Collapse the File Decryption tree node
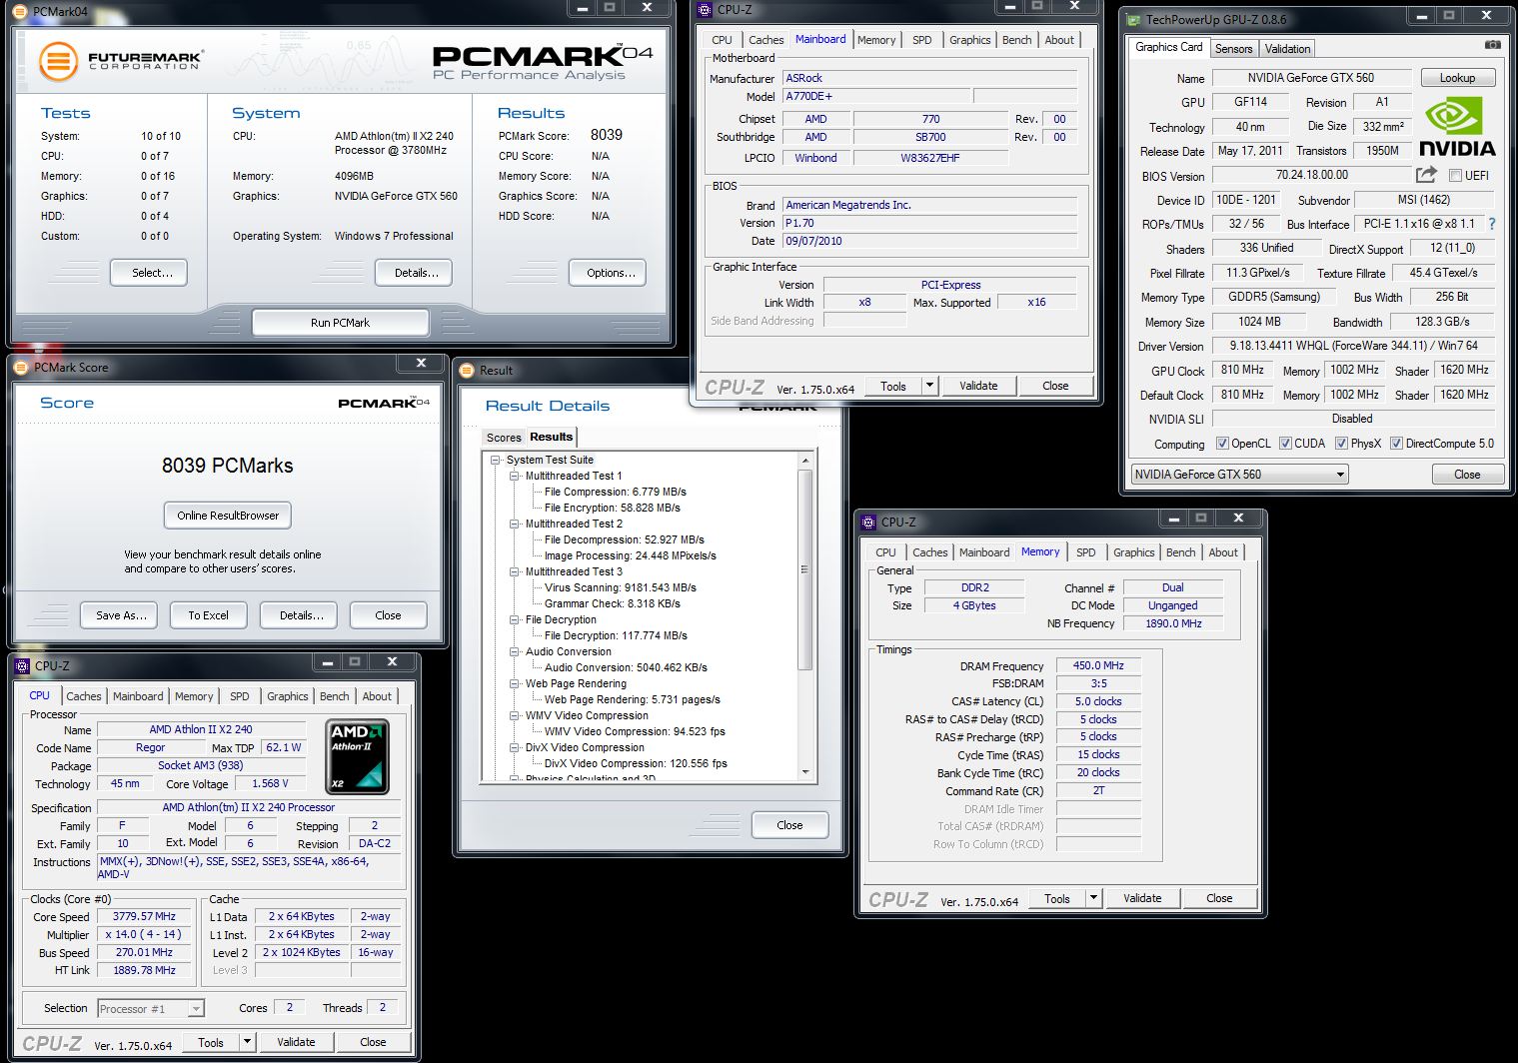The image size is (1518, 1063). (x=514, y=619)
